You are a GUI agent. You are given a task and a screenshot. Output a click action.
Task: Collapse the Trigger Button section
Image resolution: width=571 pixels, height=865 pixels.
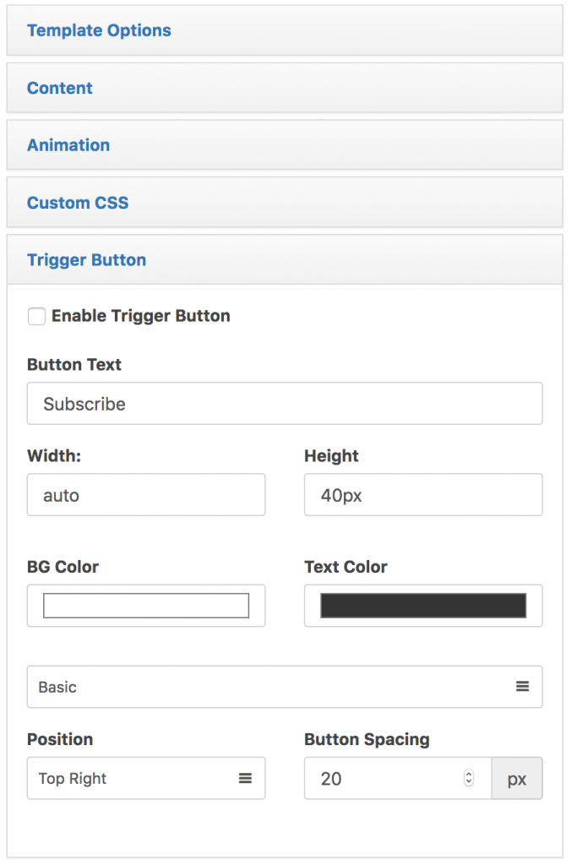[x=86, y=260]
